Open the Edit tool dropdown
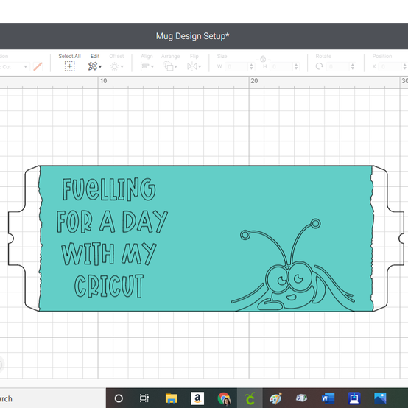Screen dimensions: 408x408 pyautogui.click(x=94, y=66)
